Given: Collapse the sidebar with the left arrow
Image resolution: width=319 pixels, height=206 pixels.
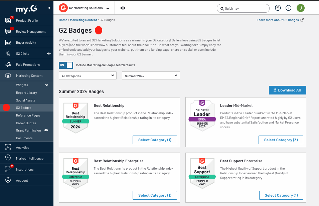Looking at the screenshot, I should click(49, 8).
